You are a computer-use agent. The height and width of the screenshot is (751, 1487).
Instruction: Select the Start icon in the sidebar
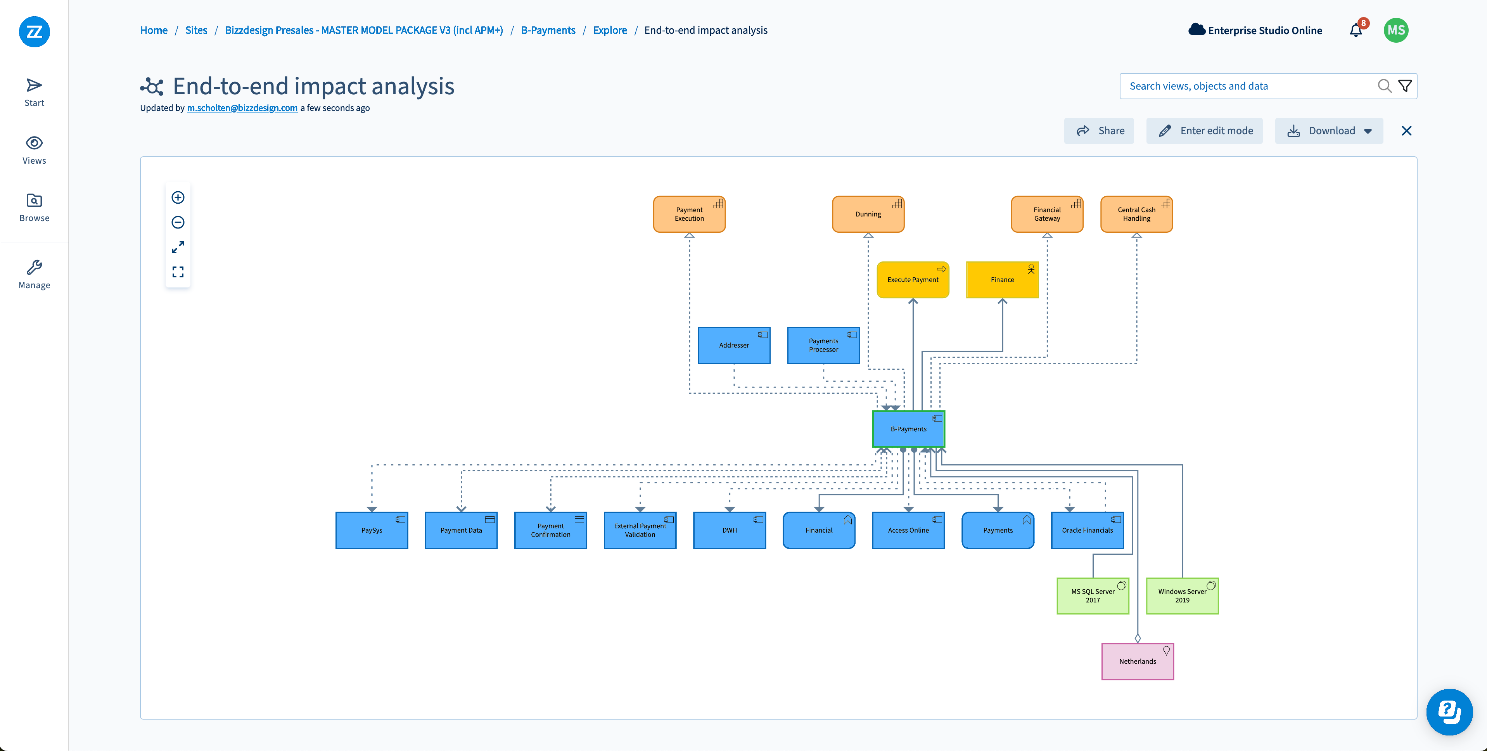pos(33,91)
